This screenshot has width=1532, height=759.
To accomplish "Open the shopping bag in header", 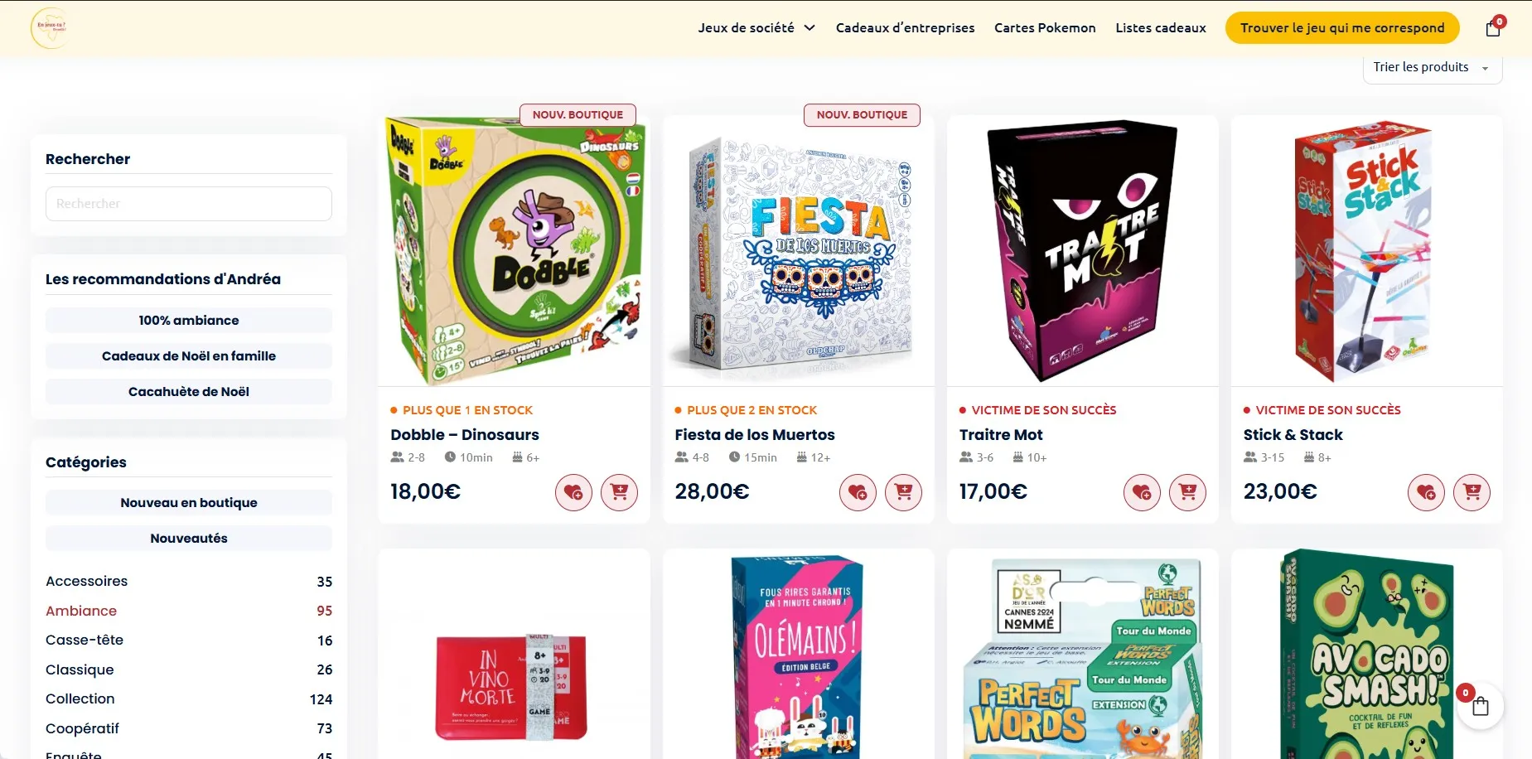I will pyautogui.click(x=1494, y=28).
